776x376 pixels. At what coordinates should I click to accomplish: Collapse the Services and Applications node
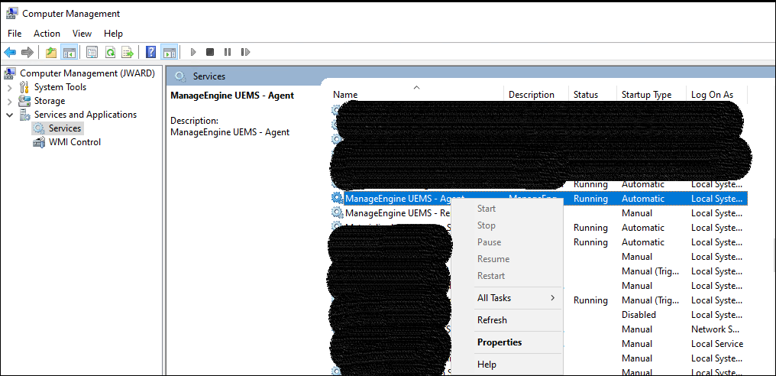tap(9, 115)
